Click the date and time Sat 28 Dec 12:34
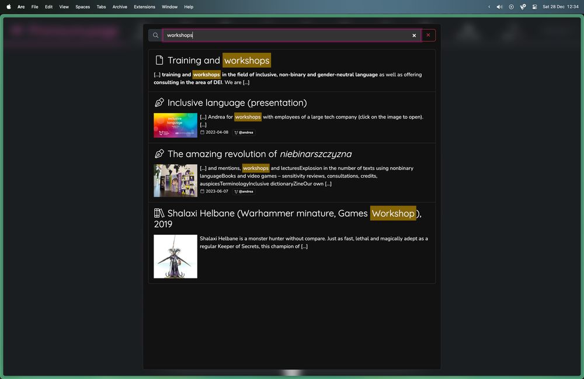The height and width of the screenshot is (379, 584). 561,6
